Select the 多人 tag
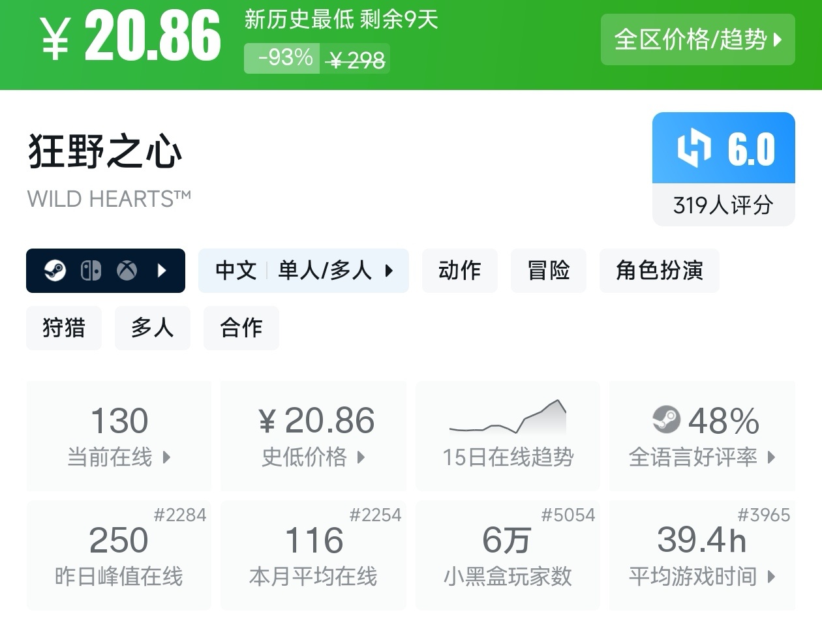Viewport: 822px width, 623px height. 153,327
